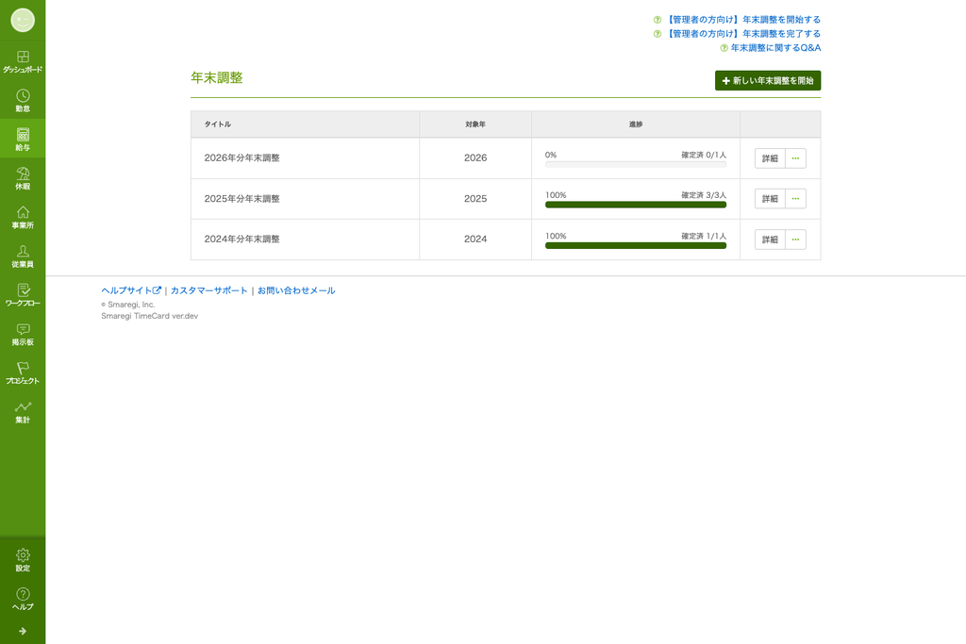Screen dimensions: 966x644
Task: Click the 2024 progress bar at 100%
Action: [636, 246]
